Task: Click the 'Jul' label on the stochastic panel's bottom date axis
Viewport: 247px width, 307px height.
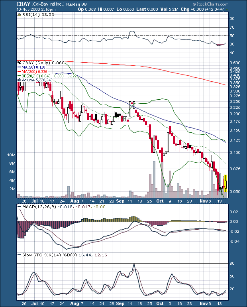Action: tap(35, 303)
